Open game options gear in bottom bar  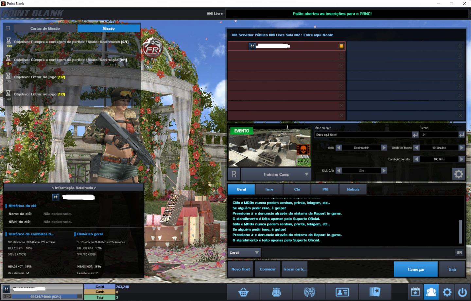coord(447,292)
